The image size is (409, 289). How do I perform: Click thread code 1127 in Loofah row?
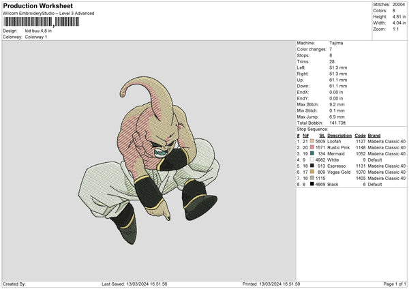click(361, 141)
